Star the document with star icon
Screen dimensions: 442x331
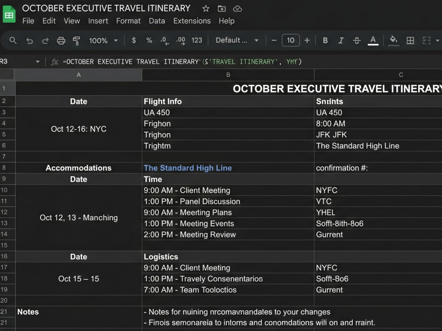coord(206,9)
